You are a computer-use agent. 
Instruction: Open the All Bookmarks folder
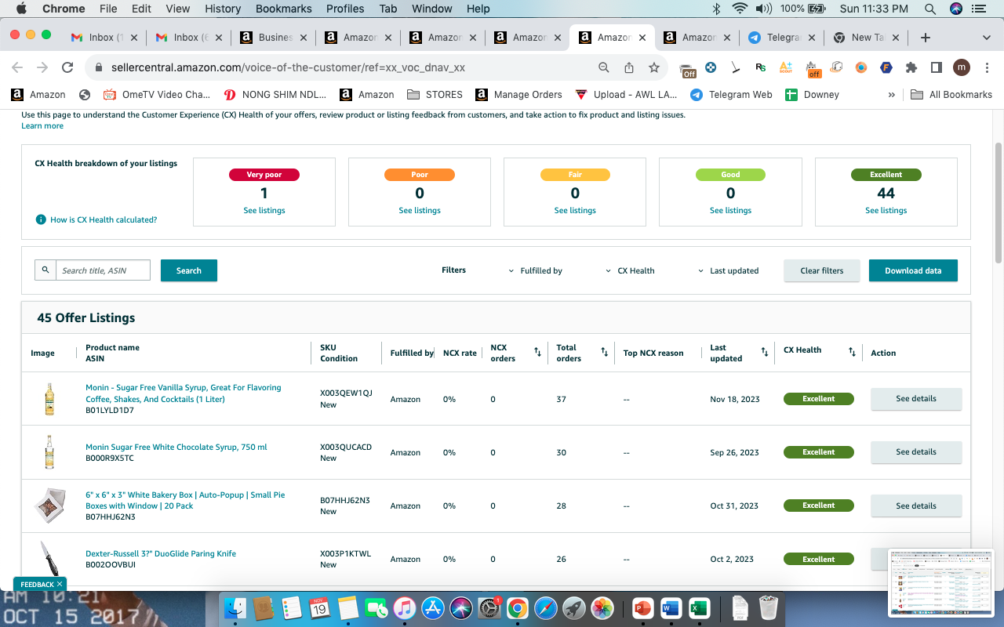(951, 95)
